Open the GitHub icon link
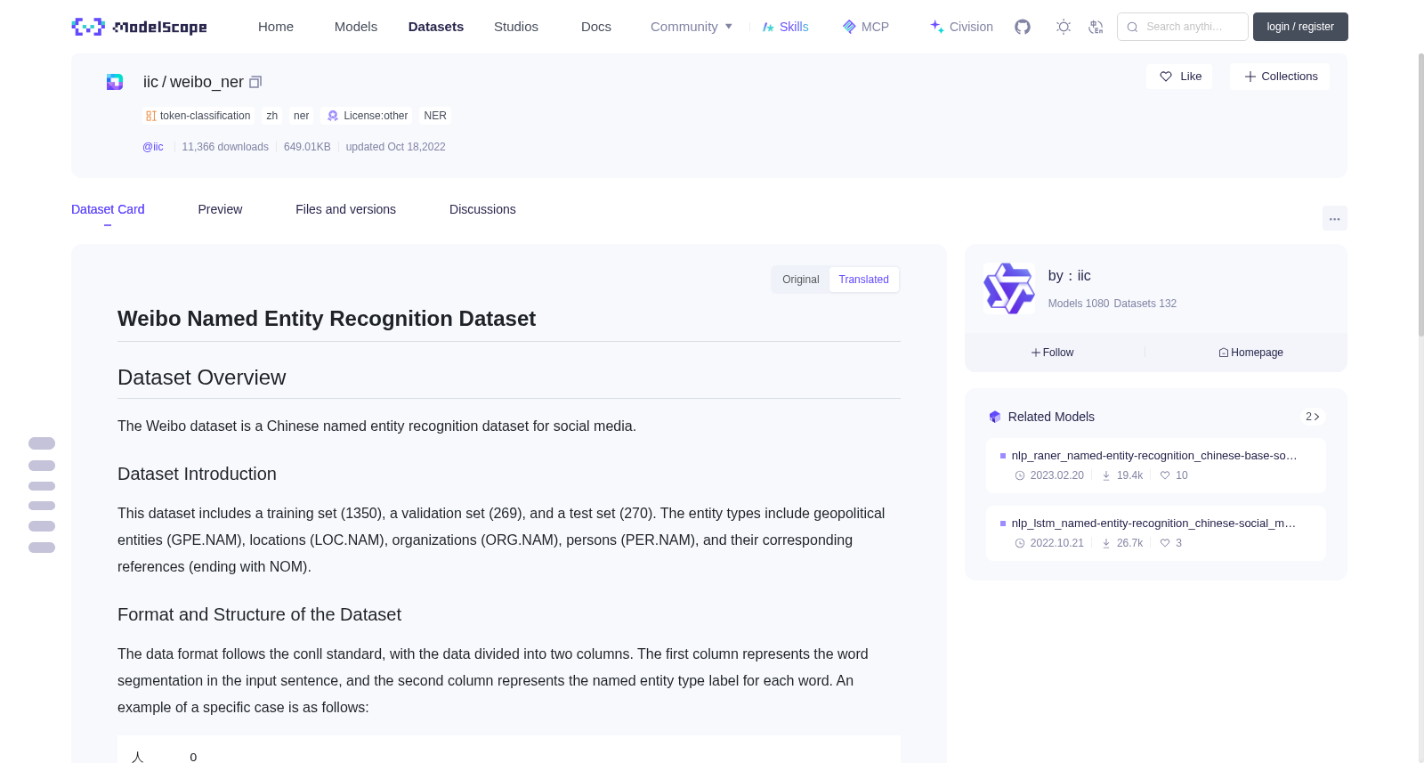 tap(1023, 27)
